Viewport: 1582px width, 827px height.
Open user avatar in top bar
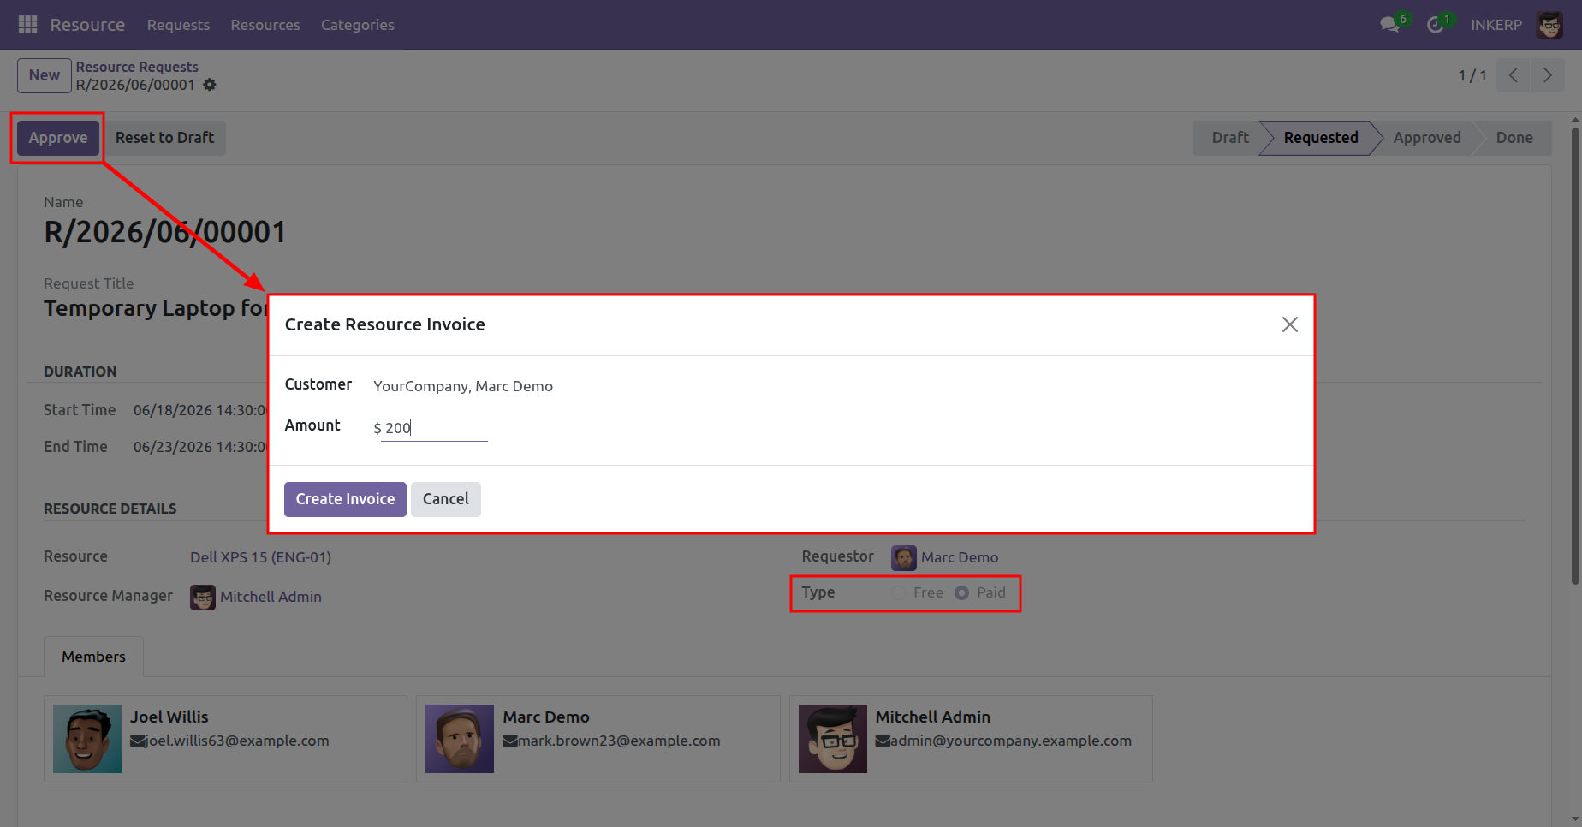coord(1550,25)
